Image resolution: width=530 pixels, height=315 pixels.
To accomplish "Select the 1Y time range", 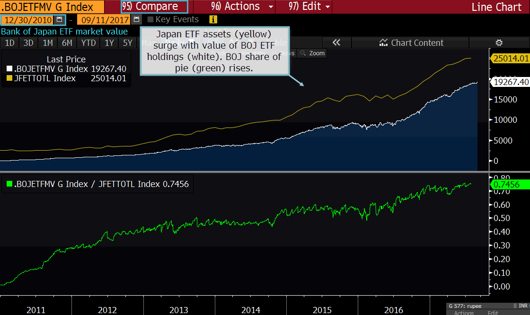I will [x=109, y=43].
